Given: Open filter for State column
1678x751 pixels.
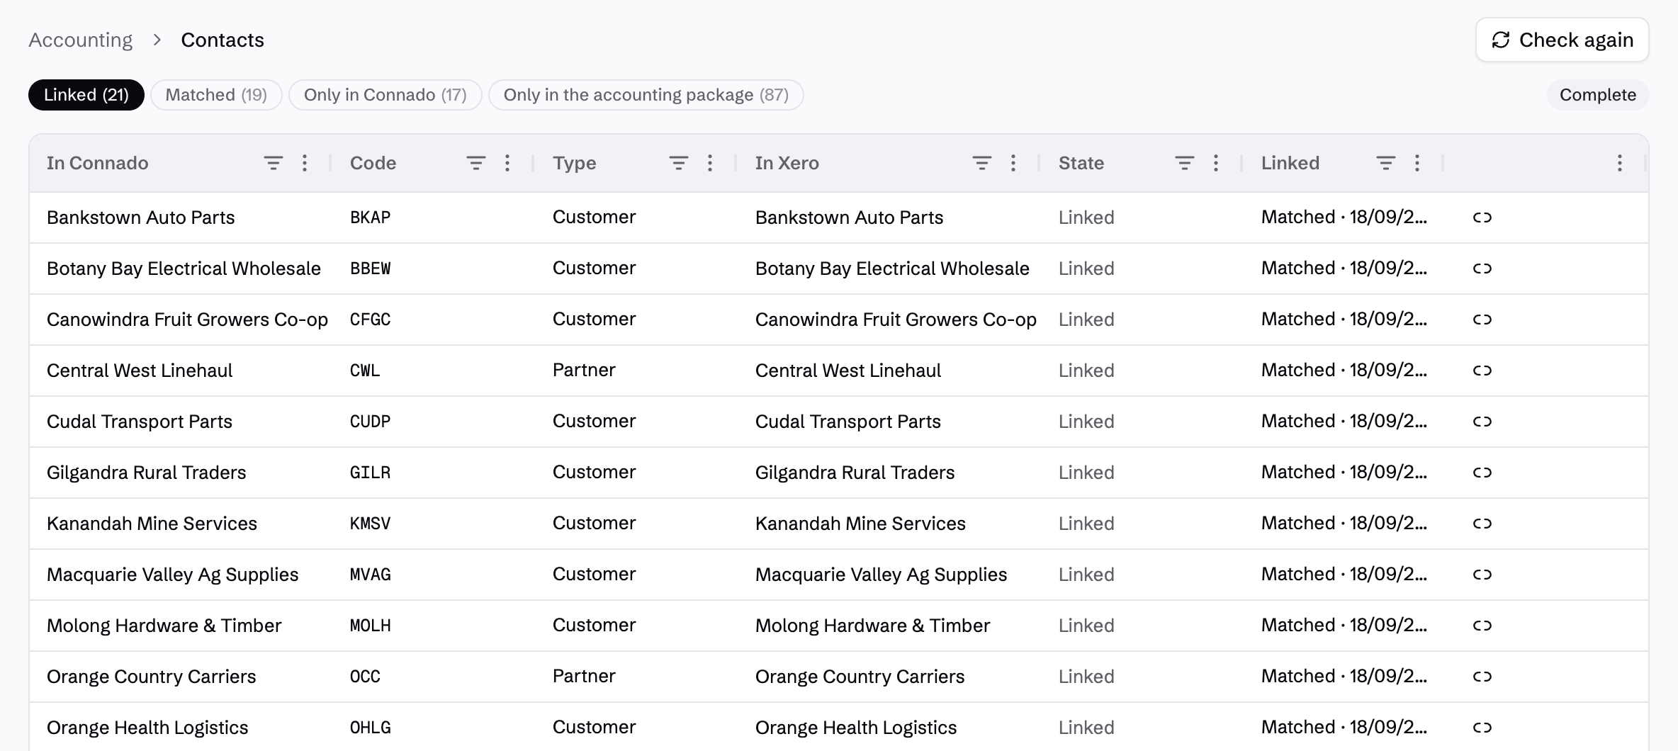Looking at the screenshot, I should pos(1185,163).
